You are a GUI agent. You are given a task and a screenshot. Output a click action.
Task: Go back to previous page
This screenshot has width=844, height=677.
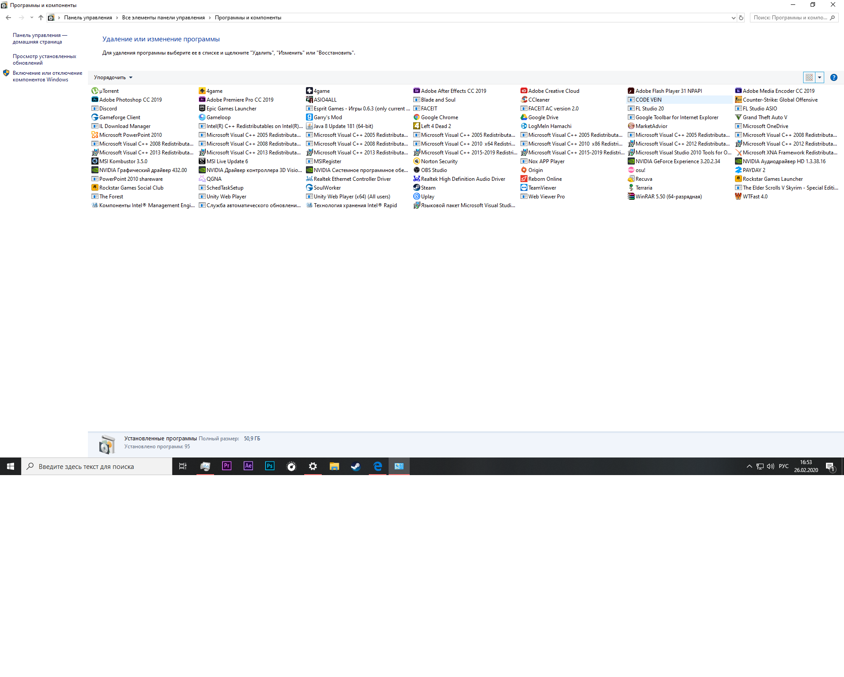[8, 18]
